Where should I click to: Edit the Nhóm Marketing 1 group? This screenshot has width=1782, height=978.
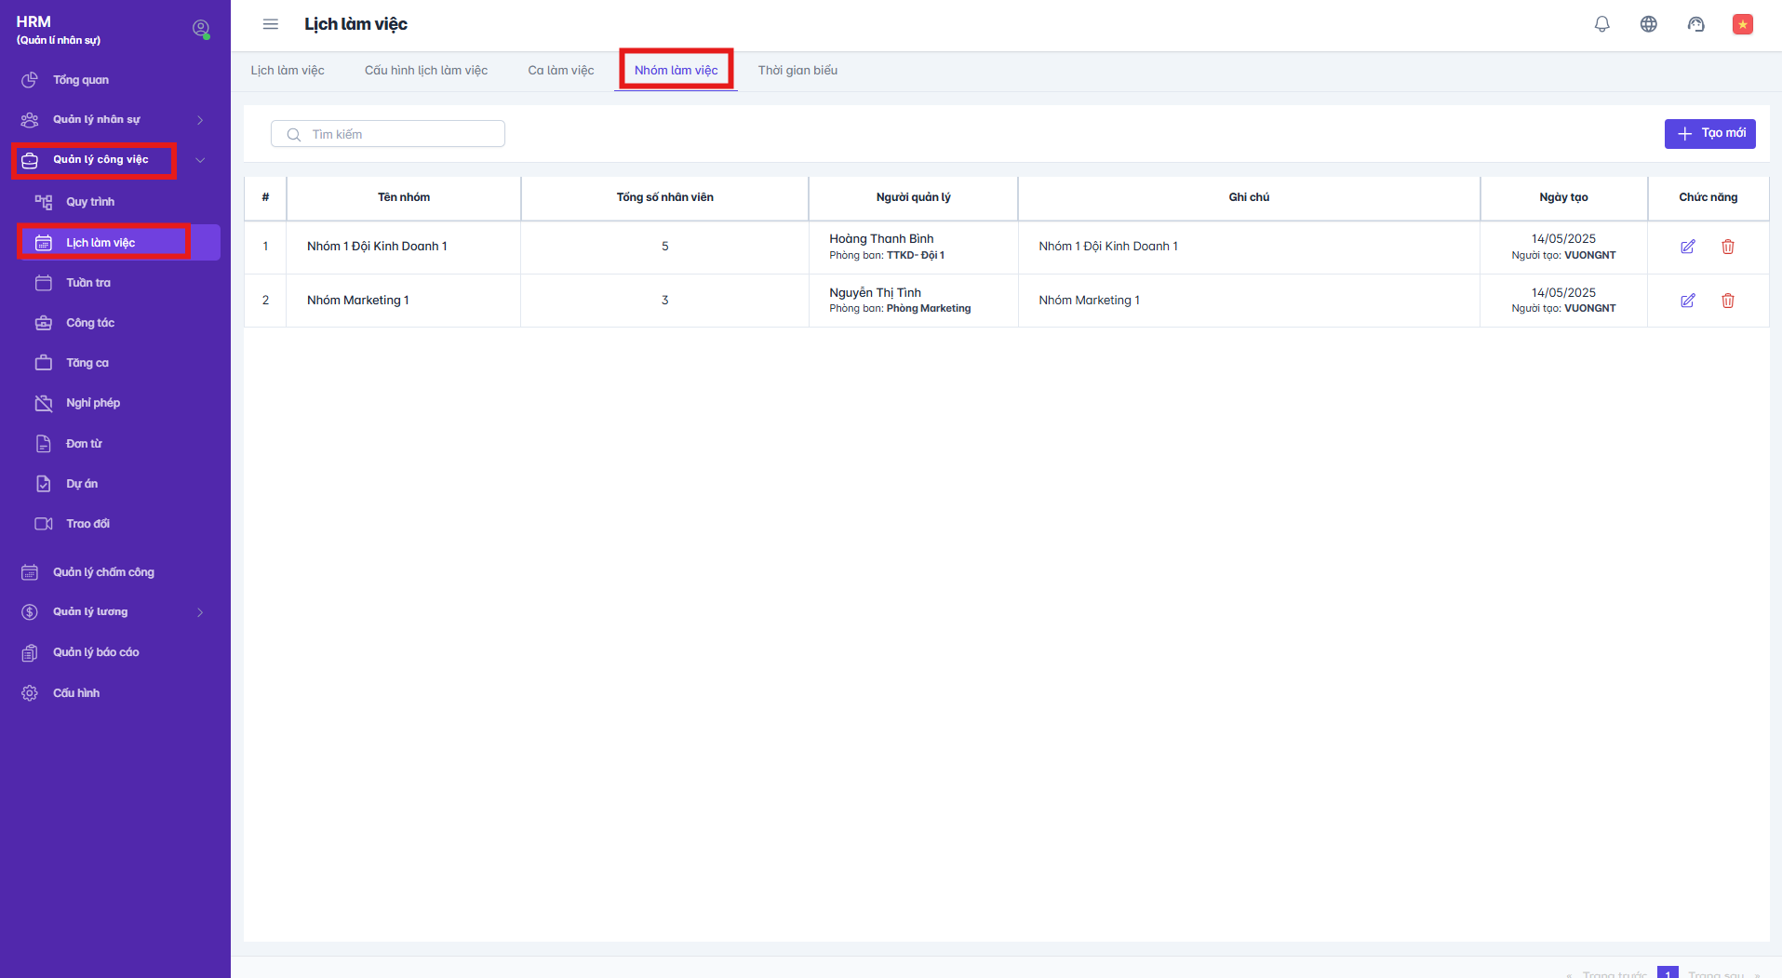tap(1687, 301)
